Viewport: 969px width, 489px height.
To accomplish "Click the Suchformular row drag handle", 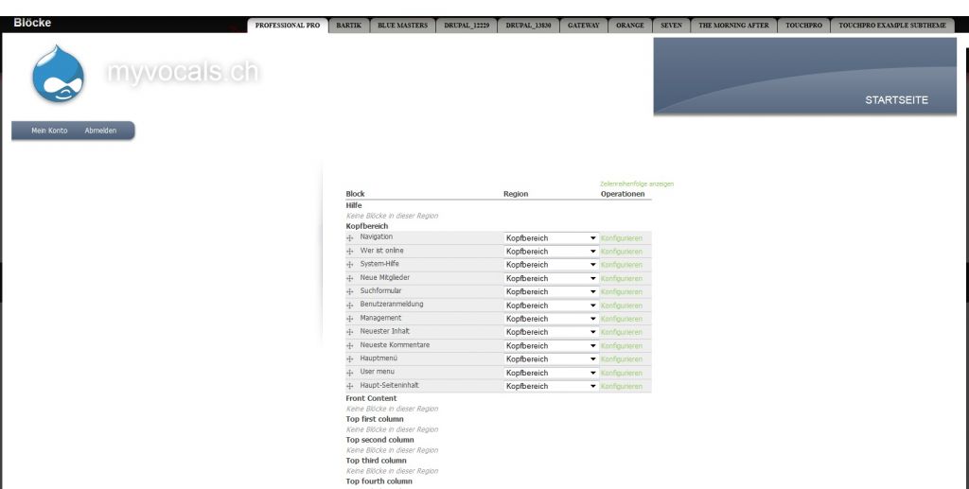I will click(x=350, y=292).
